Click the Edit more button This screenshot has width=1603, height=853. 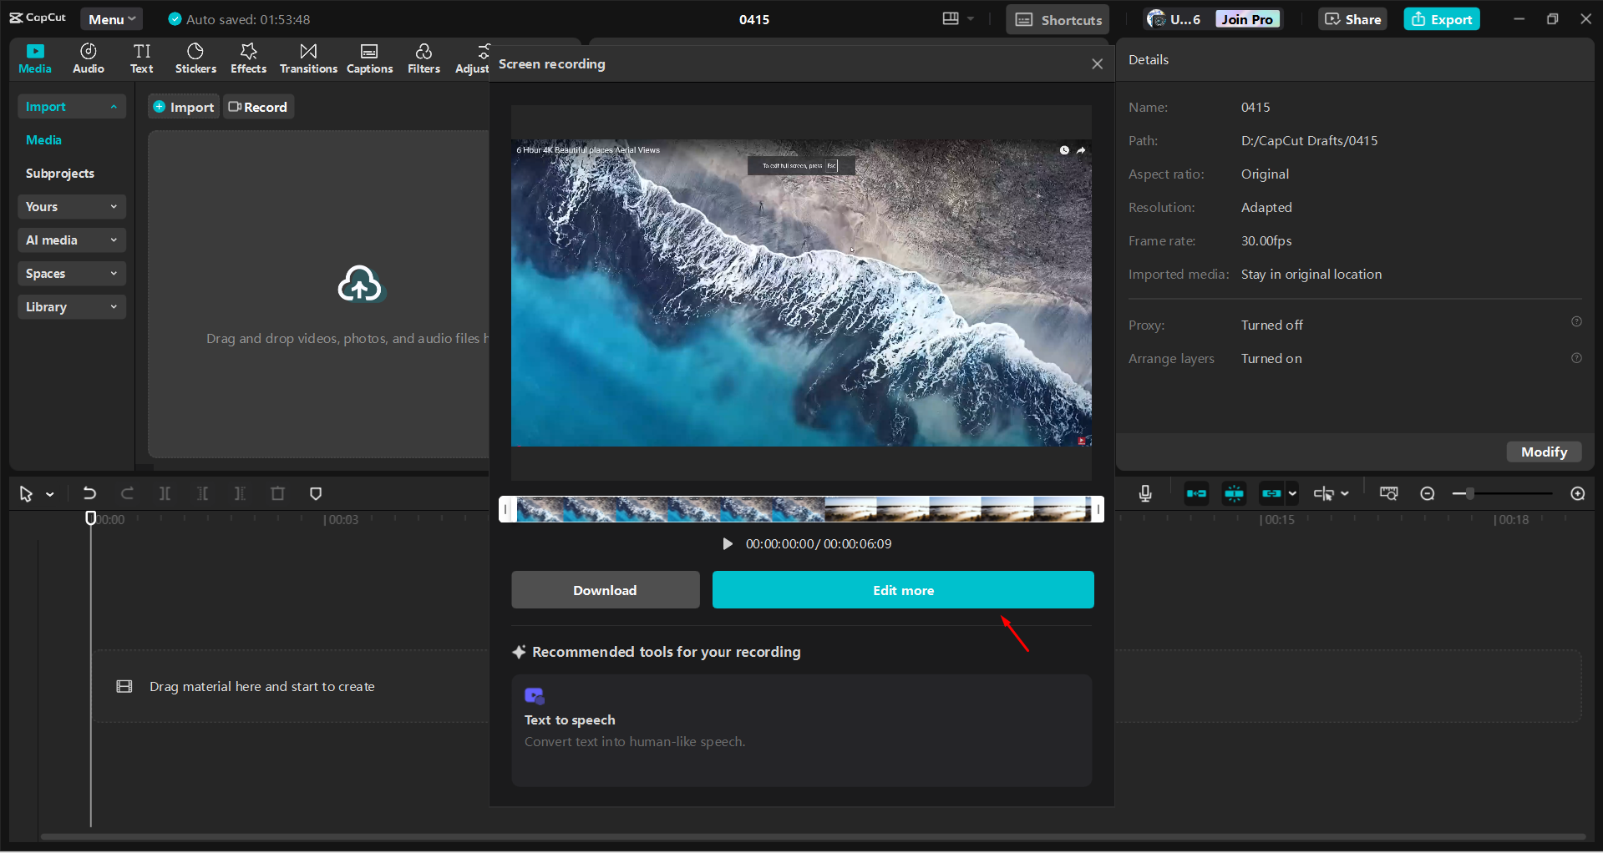point(902,589)
